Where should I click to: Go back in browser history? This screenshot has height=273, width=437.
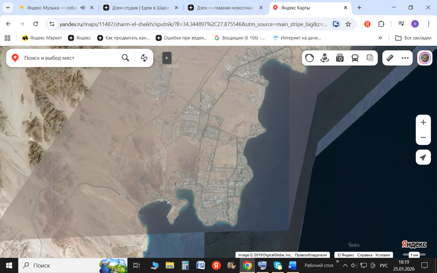9,24
